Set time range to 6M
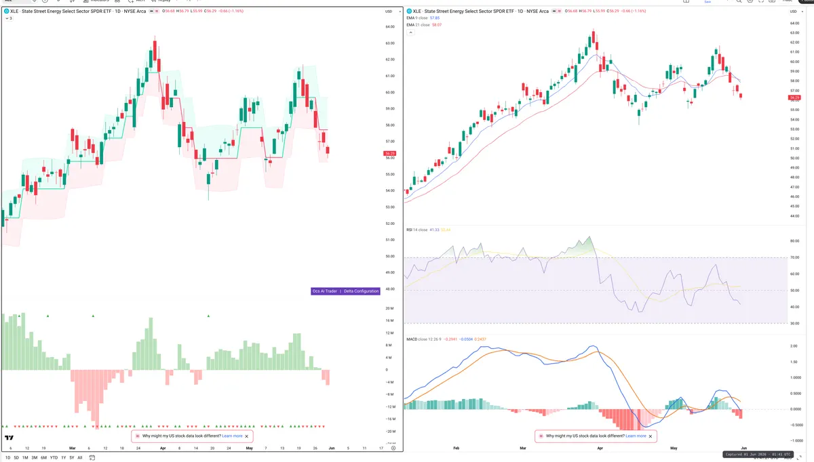 pos(43,457)
